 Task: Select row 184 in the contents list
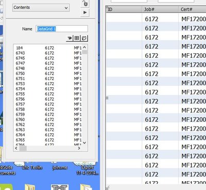coord(48,48)
